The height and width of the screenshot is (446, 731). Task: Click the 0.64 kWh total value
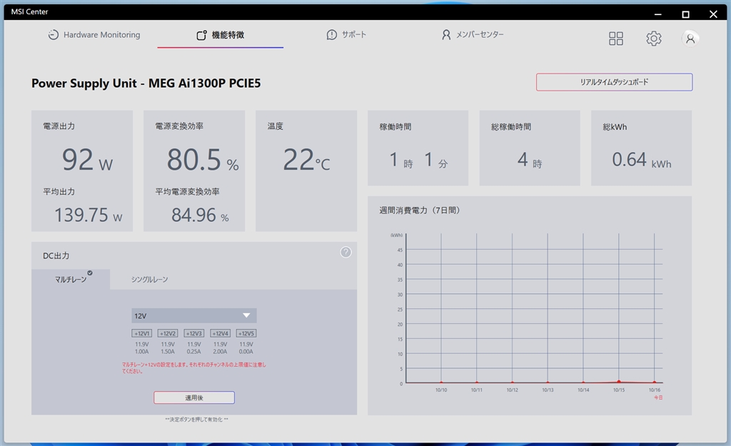(642, 160)
